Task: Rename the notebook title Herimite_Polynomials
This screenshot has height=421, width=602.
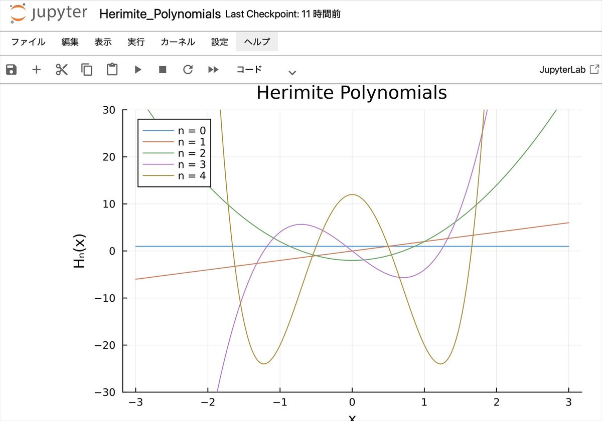Action: coord(160,14)
